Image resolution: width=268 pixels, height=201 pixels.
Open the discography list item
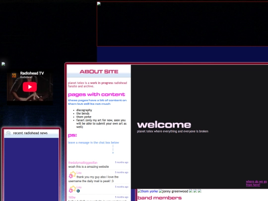(84, 110)
